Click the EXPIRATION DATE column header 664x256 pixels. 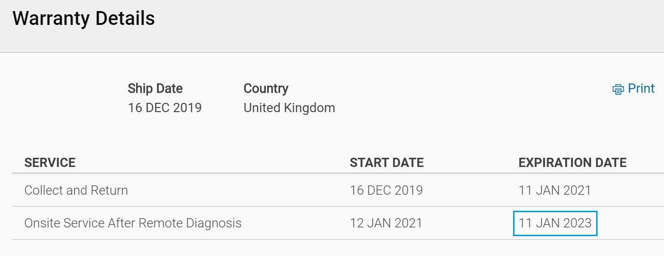pos(573,163)
